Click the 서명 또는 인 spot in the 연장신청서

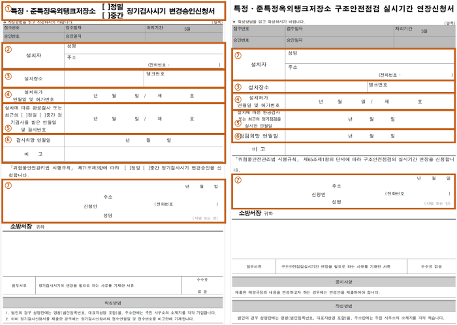point(437,203)
